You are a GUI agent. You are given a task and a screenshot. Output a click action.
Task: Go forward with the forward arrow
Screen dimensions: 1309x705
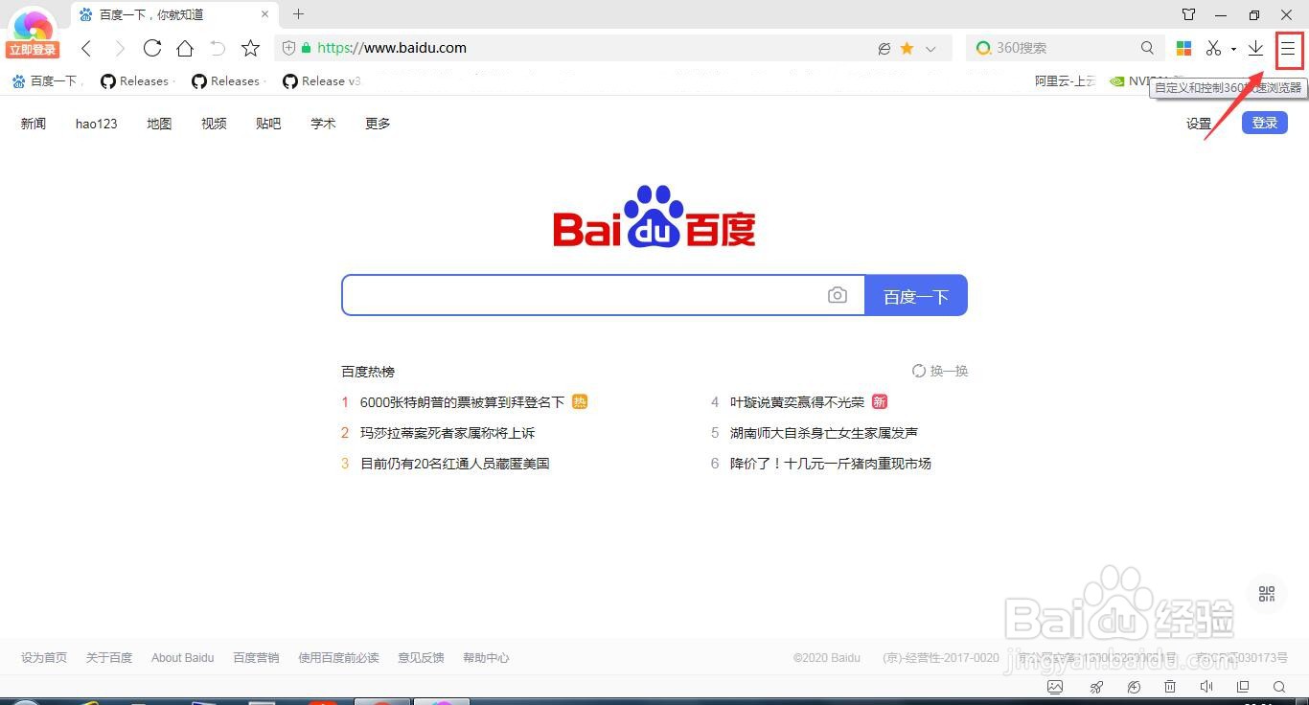[x=119, y=48]
